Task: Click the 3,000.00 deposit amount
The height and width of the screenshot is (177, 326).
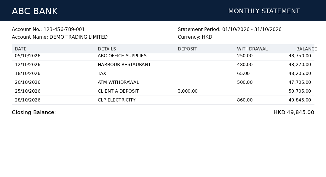Action: tap(188, 91)
